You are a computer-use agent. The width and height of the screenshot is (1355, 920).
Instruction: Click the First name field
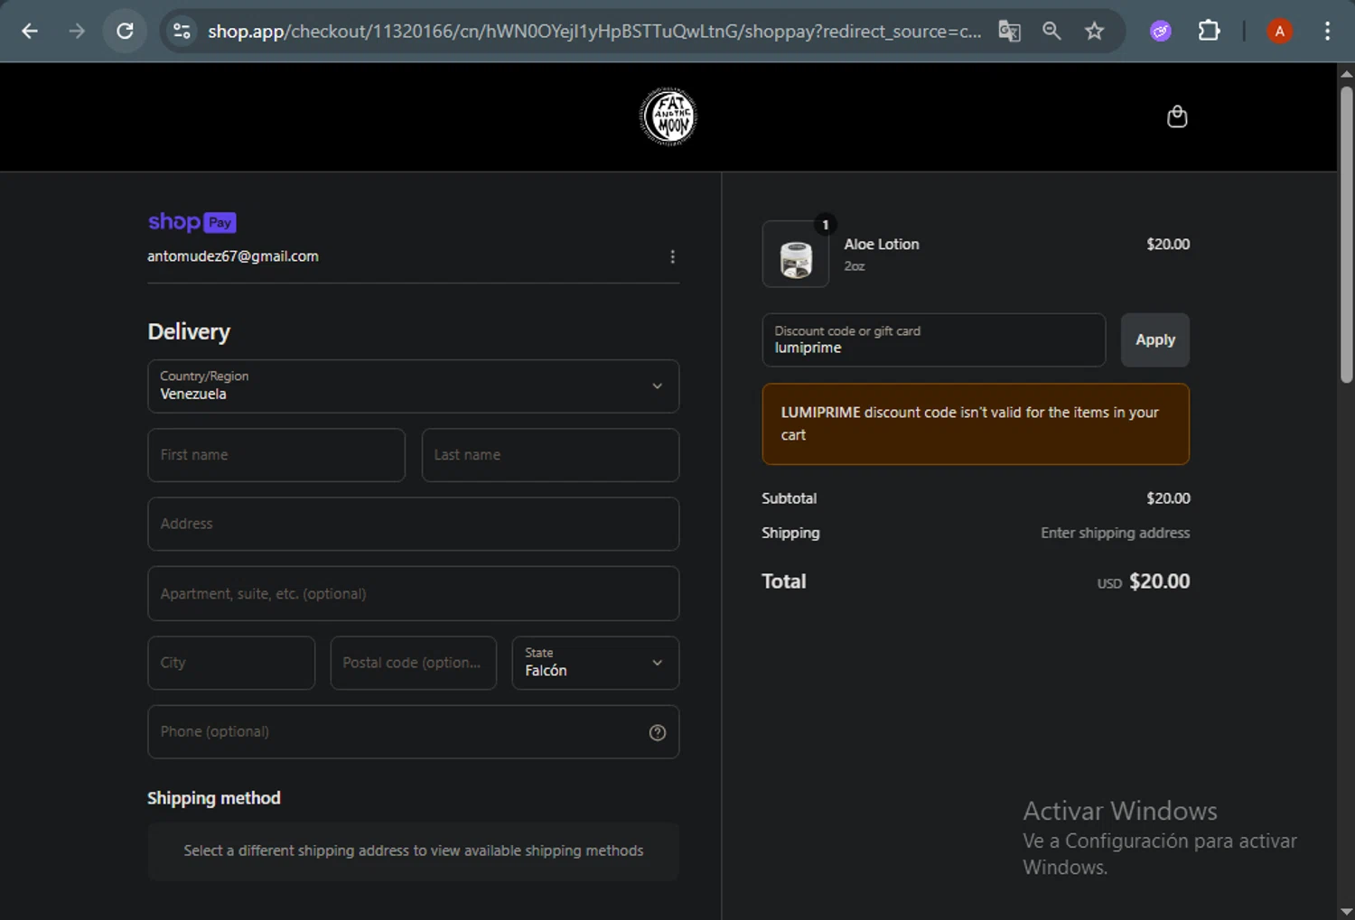tap(276, 455)
